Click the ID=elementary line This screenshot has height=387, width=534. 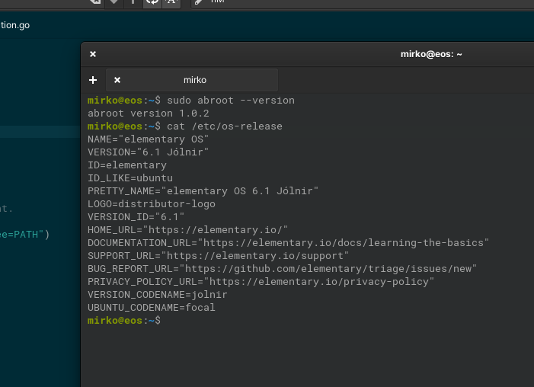[127, 165]
